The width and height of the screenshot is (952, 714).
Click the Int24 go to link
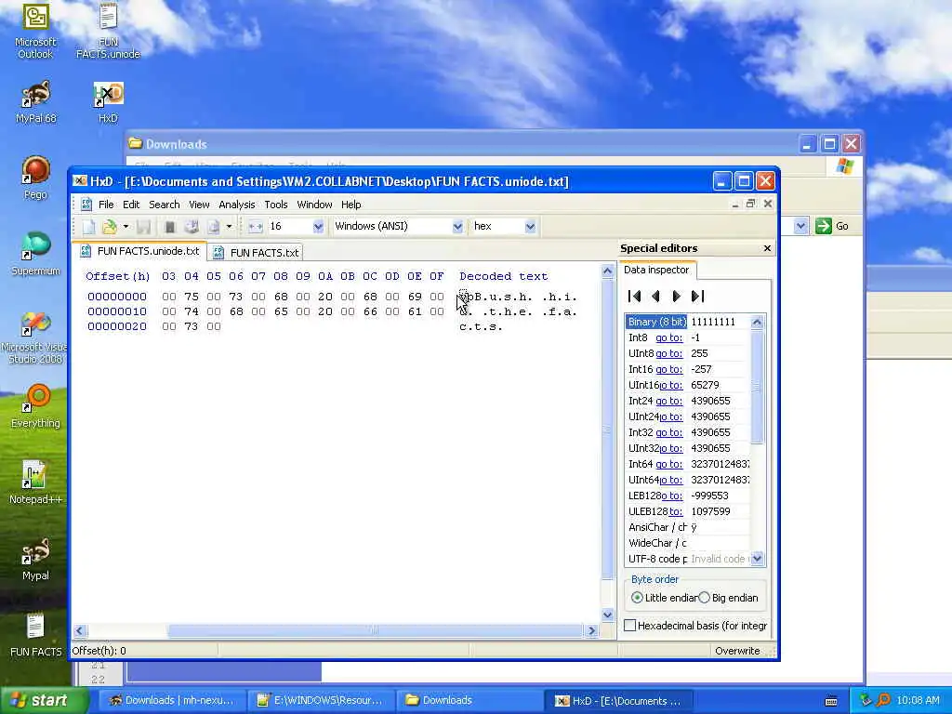click(669, 401)
